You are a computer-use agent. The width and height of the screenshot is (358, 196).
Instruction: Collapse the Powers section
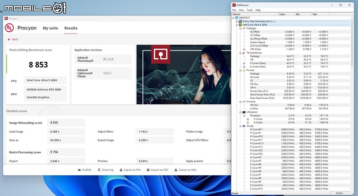pos(241,70)
